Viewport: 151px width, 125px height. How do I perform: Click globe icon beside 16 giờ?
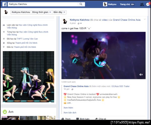tap(72, 89)
